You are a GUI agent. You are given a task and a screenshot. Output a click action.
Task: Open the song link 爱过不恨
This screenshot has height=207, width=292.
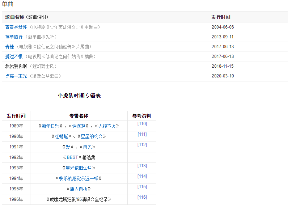(x=14, y=56)
